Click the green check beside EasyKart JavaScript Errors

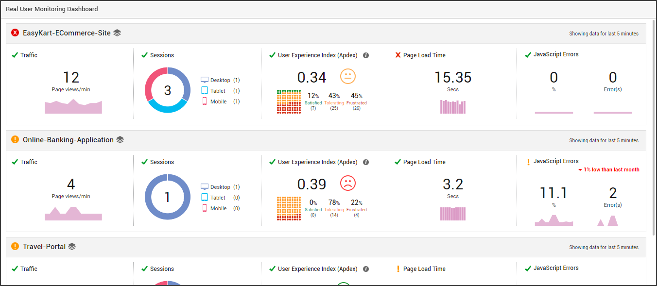coord(528,54)
